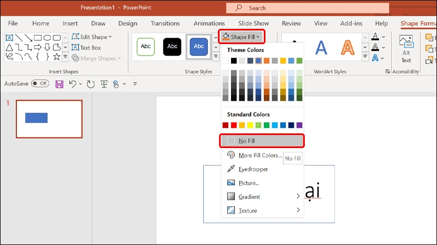Open the Slide Show tab
Image resolution: width=437 pixels, height=245 pixels.
[x=253, y=23]
